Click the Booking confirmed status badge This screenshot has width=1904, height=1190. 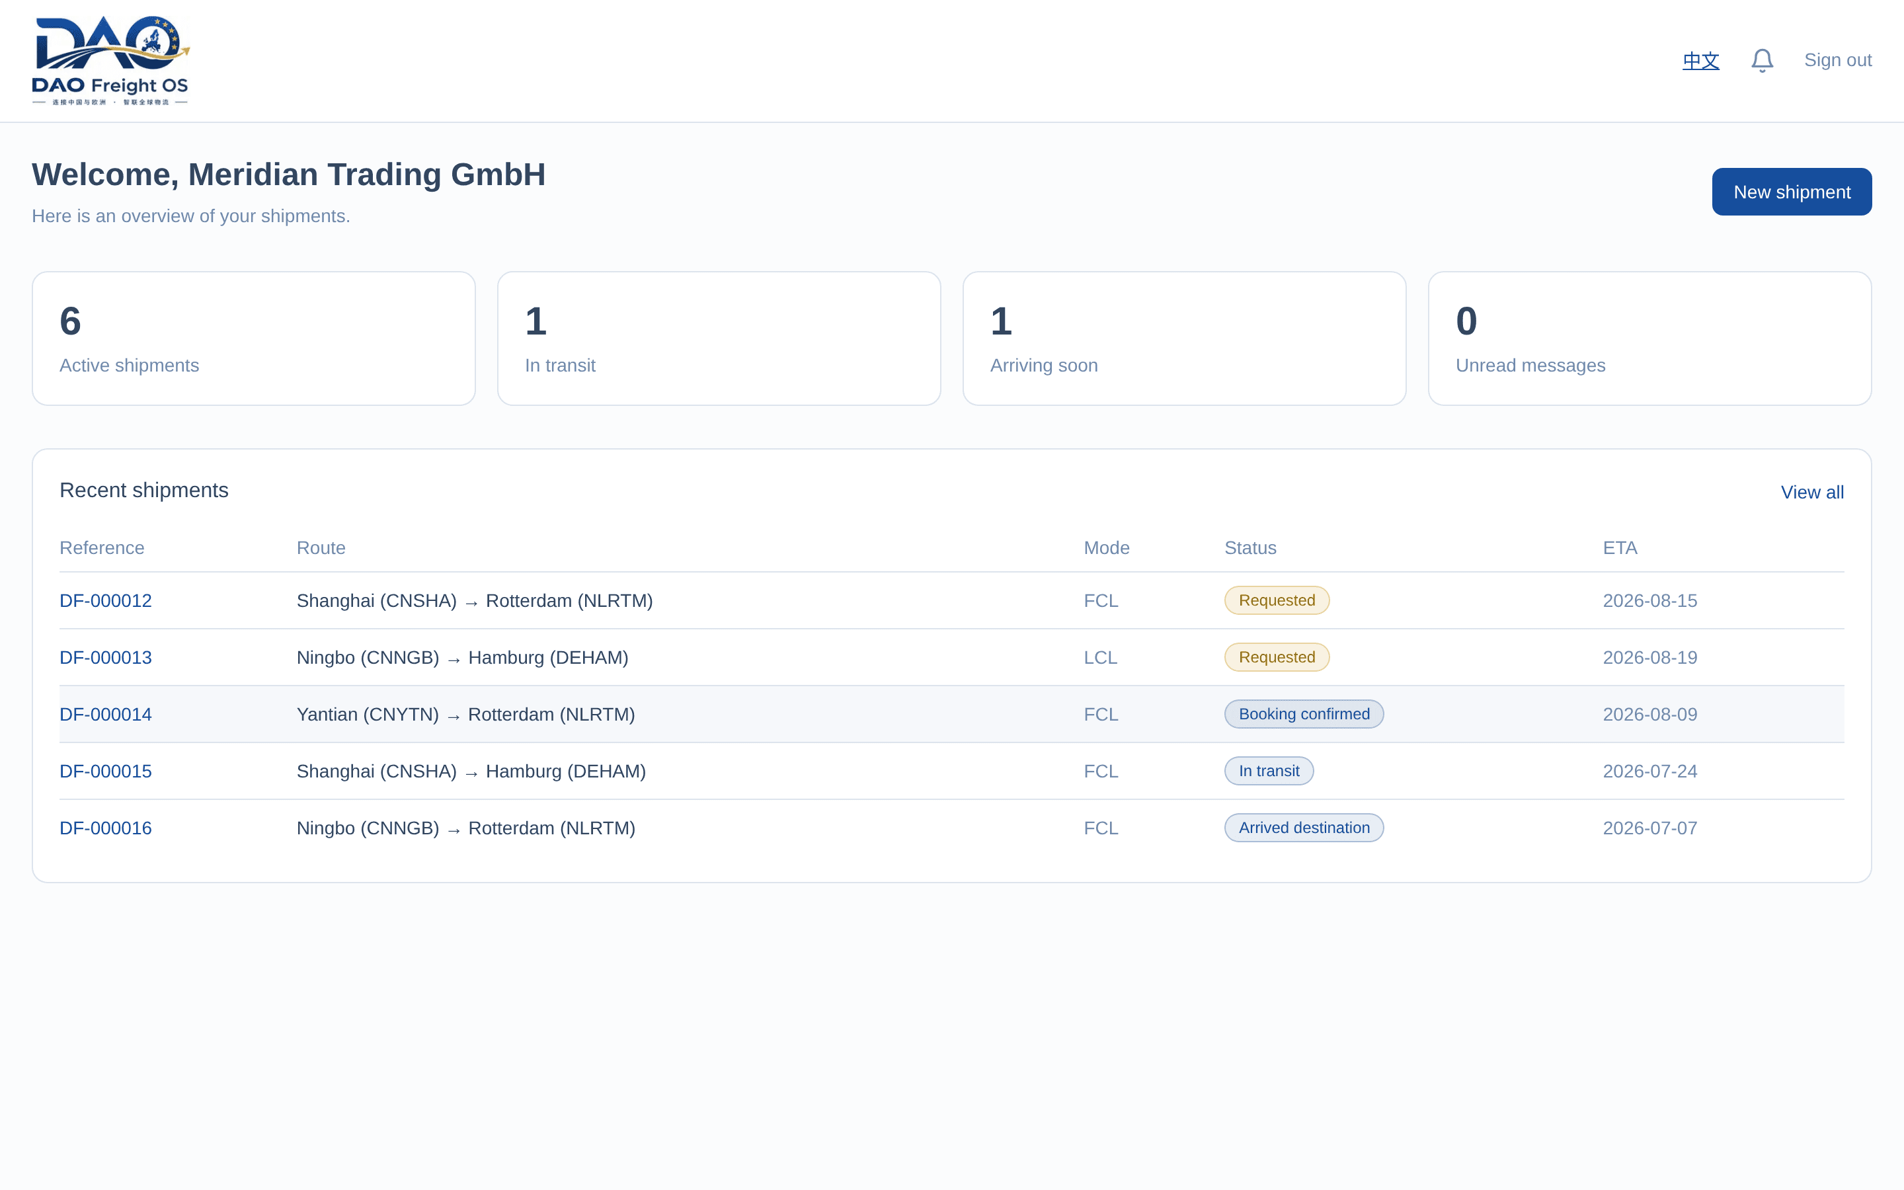(1304, 714)
